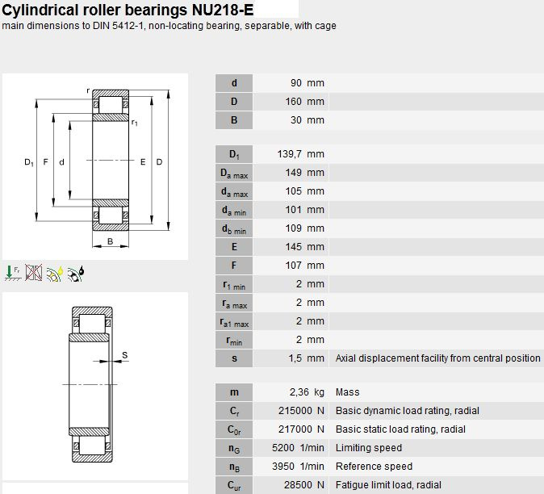Click the 'Fatigue limit load, radial' text
Screen dimensions: 544x494
pos(388,485)
